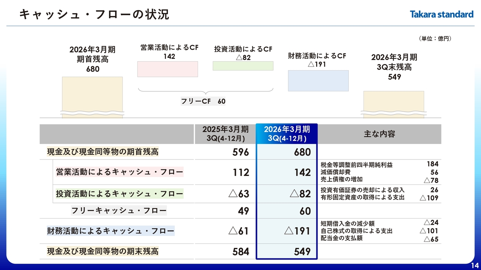The width and height of the screenshot is (481, 270).
Task: Select the green 投資活動によるCF bar
Action: 243,66
